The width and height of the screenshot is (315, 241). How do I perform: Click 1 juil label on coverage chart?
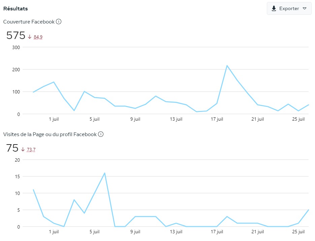(x=54, y=119)
